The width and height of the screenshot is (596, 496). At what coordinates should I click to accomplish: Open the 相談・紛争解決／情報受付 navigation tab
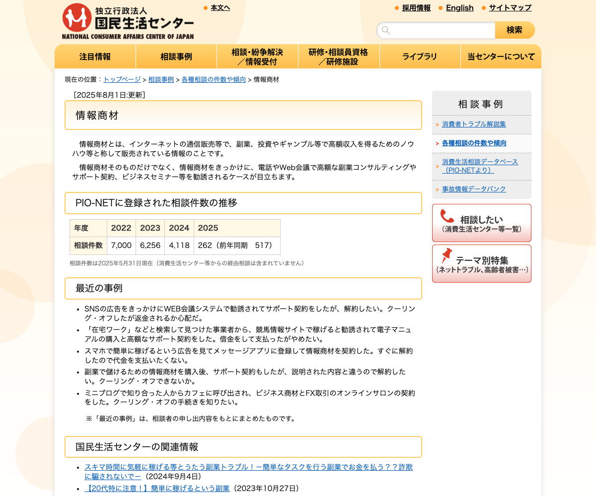click(257, 57)
